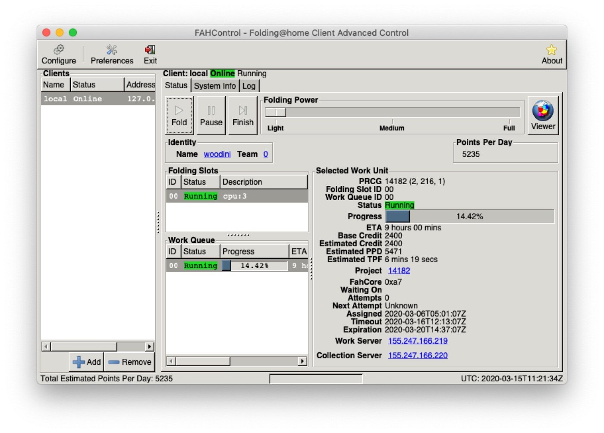Viewport: 604px width, 433px height.
Task: Open the woodini user name link
Action: pyautogui.click(x=217, y=154)
